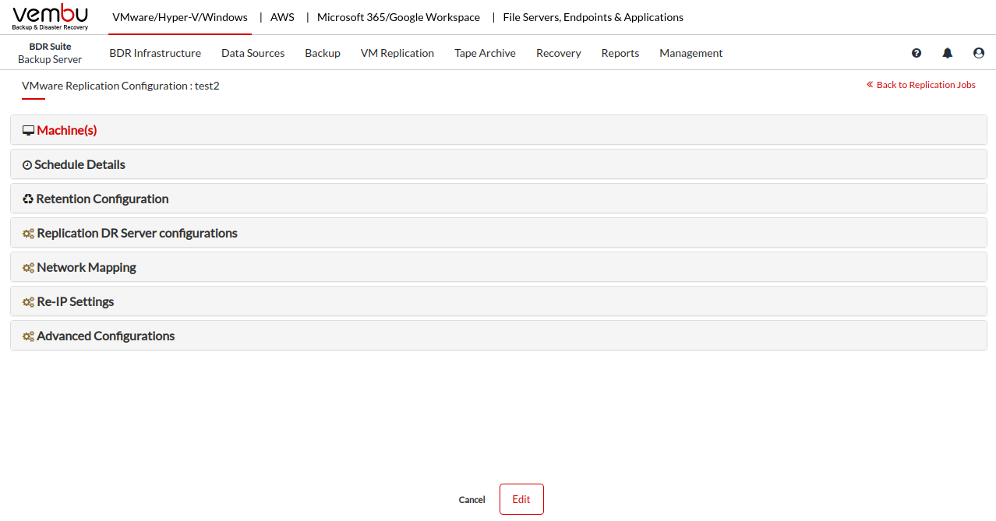Viewport: 996px width, 521px height.
Task: Open the user account profile icon
Action: coord(979,53)
